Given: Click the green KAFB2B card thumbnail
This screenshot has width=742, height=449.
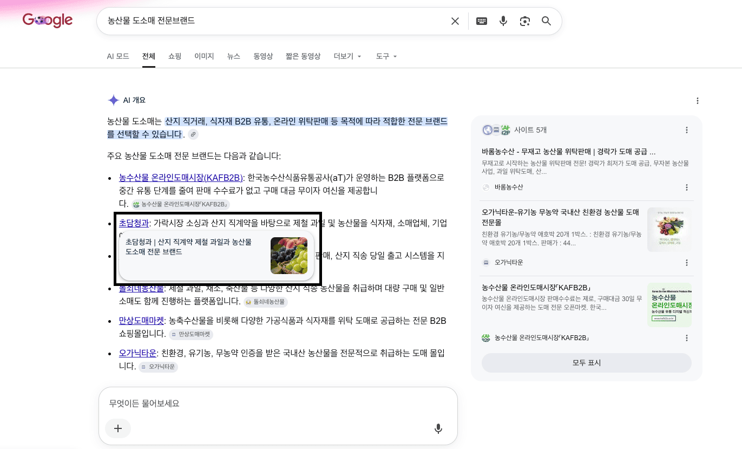Looking at the screenshot, I should pyautogui.click(x=669, y=305).
